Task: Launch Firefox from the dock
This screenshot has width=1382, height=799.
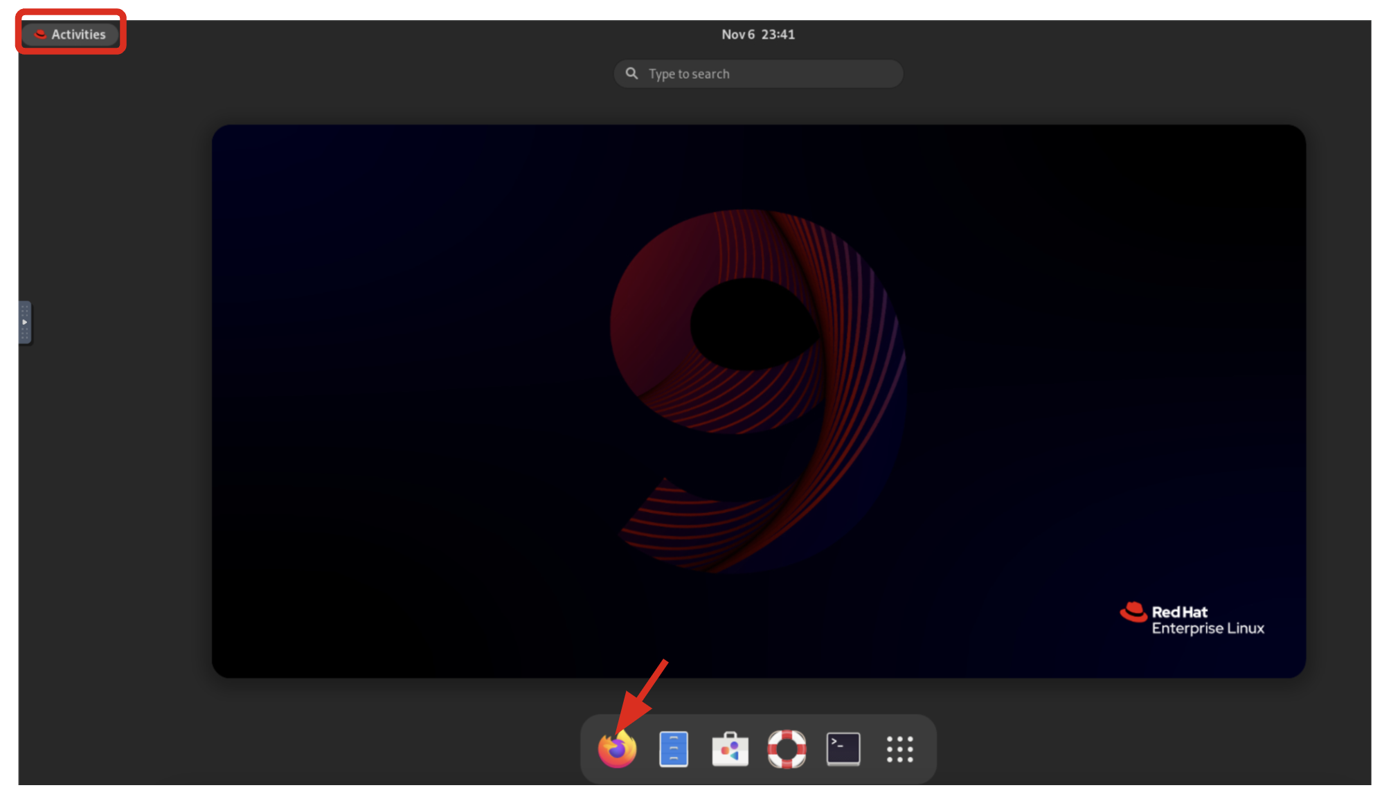Action: 617,749
